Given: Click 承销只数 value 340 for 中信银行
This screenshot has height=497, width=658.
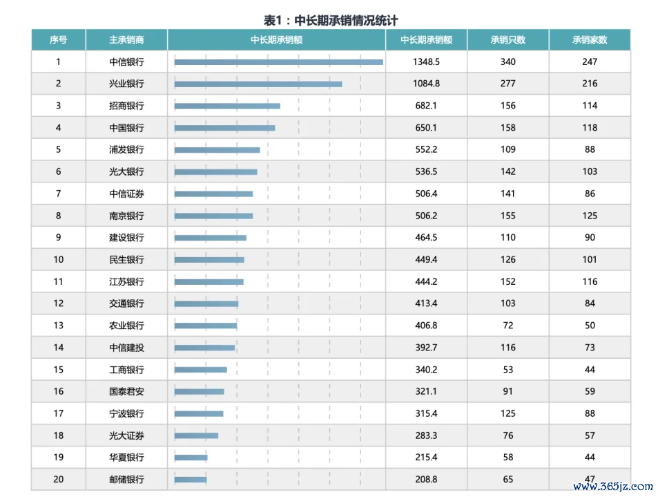Looking at the screenshot, I should tap(507, 62).
